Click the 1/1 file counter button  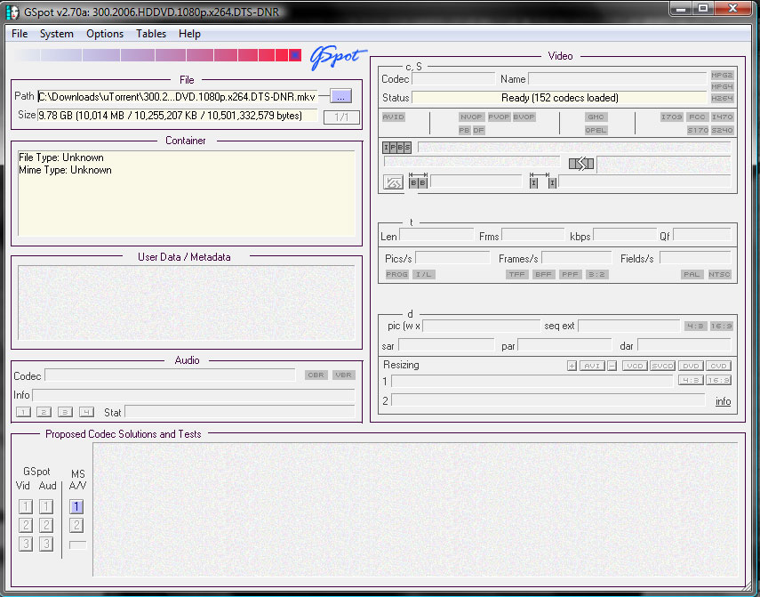coord(341,117)
